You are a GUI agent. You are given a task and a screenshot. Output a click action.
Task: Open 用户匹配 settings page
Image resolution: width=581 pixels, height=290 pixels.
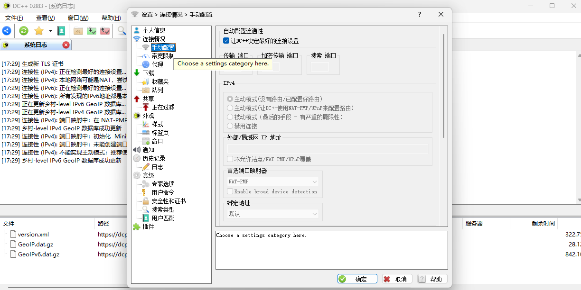[x=163, y=218]
